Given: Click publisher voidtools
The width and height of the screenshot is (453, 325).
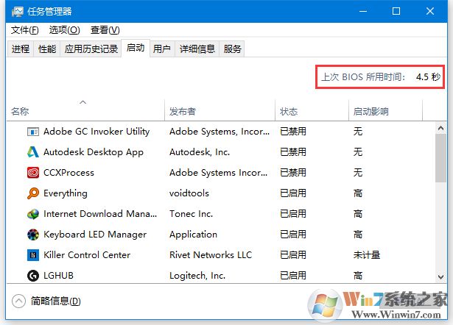Looking at the screenshot, I should pos(189,193).
